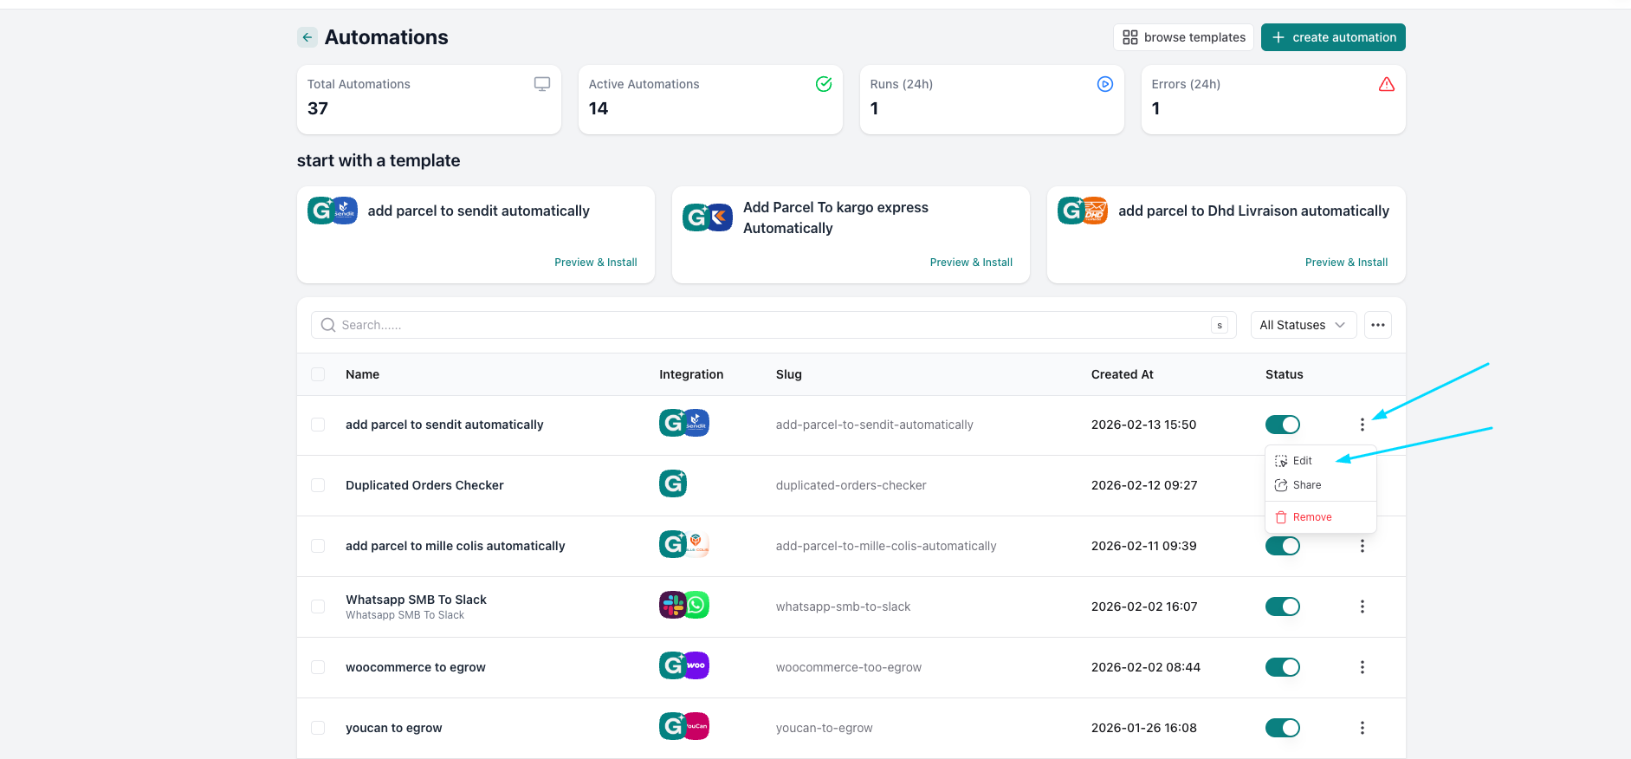Image resolution: width=1631 pixels, height=759 pixels.
Task: Expand the All Statuses filter dropdown
Action: pos(1303,325)
